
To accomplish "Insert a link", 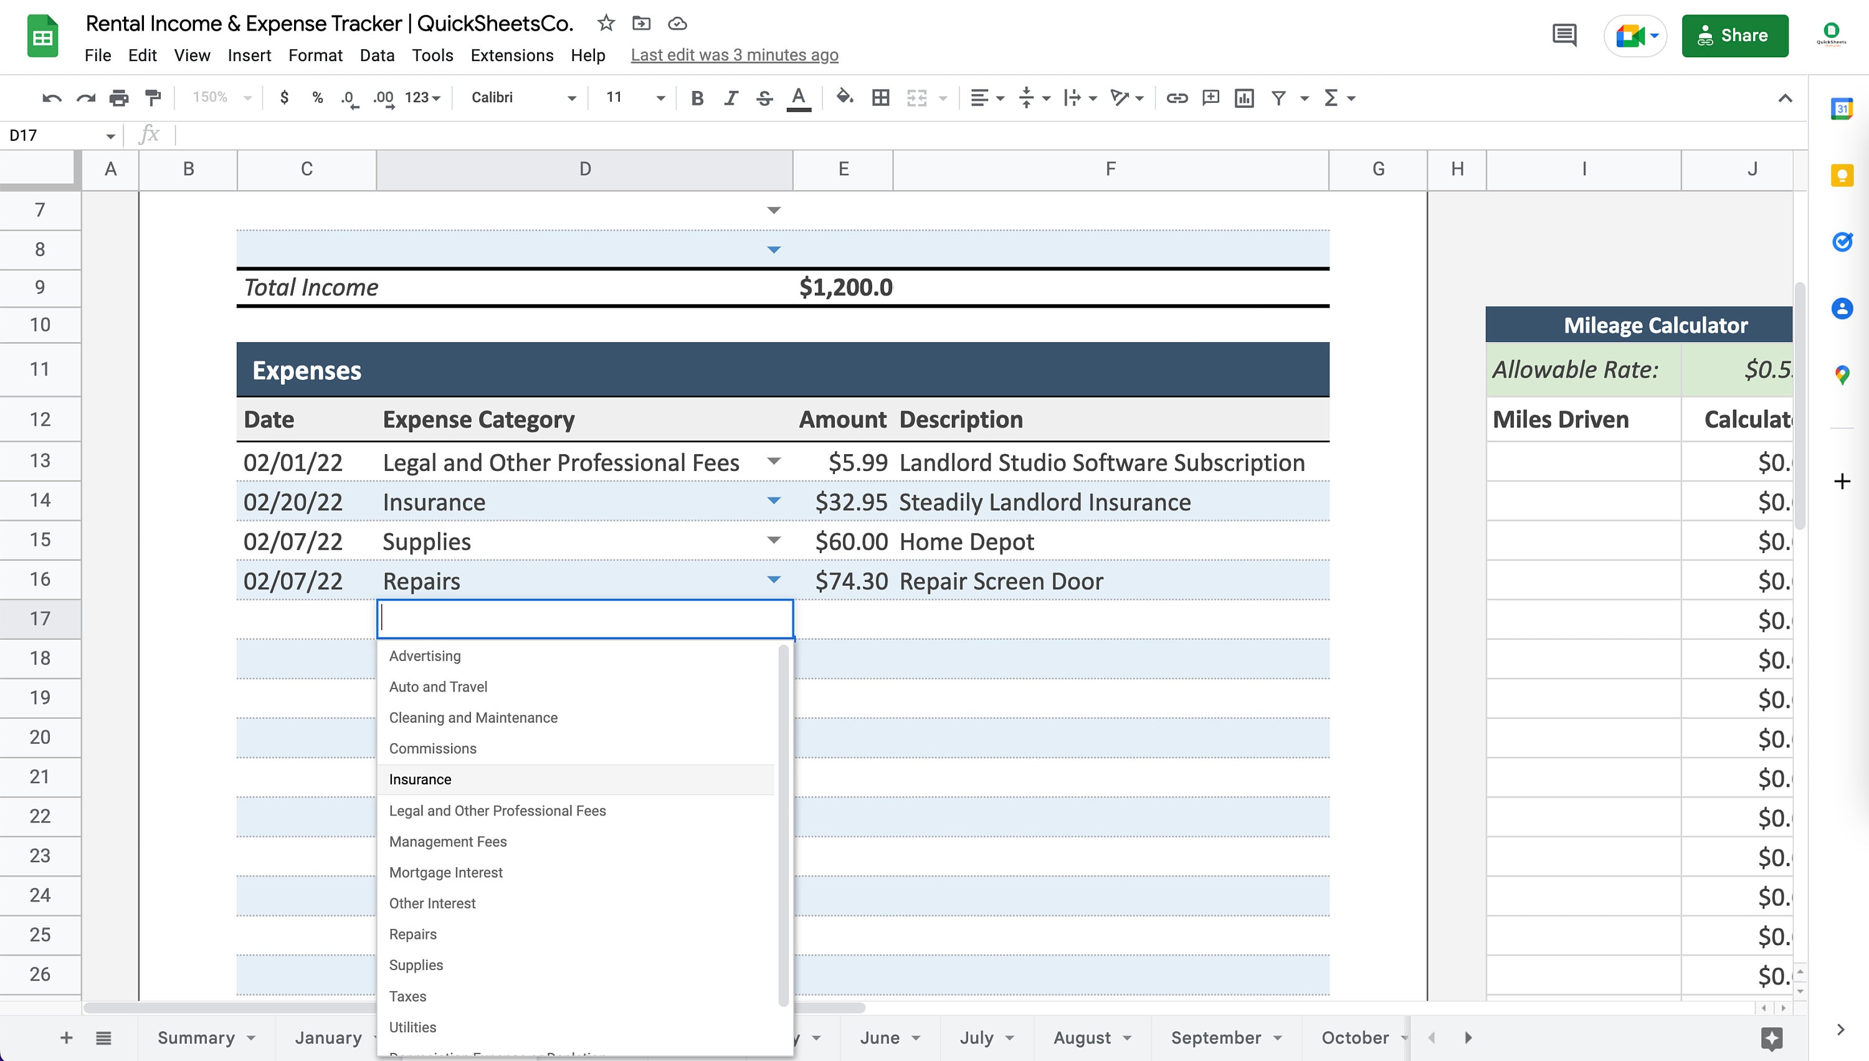I will (1177, 98).
